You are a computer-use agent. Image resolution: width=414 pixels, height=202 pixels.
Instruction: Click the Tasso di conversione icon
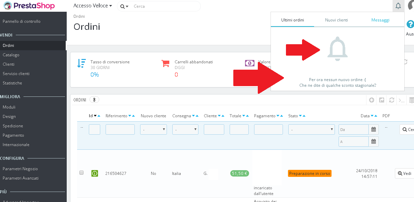tap(81, 63)
